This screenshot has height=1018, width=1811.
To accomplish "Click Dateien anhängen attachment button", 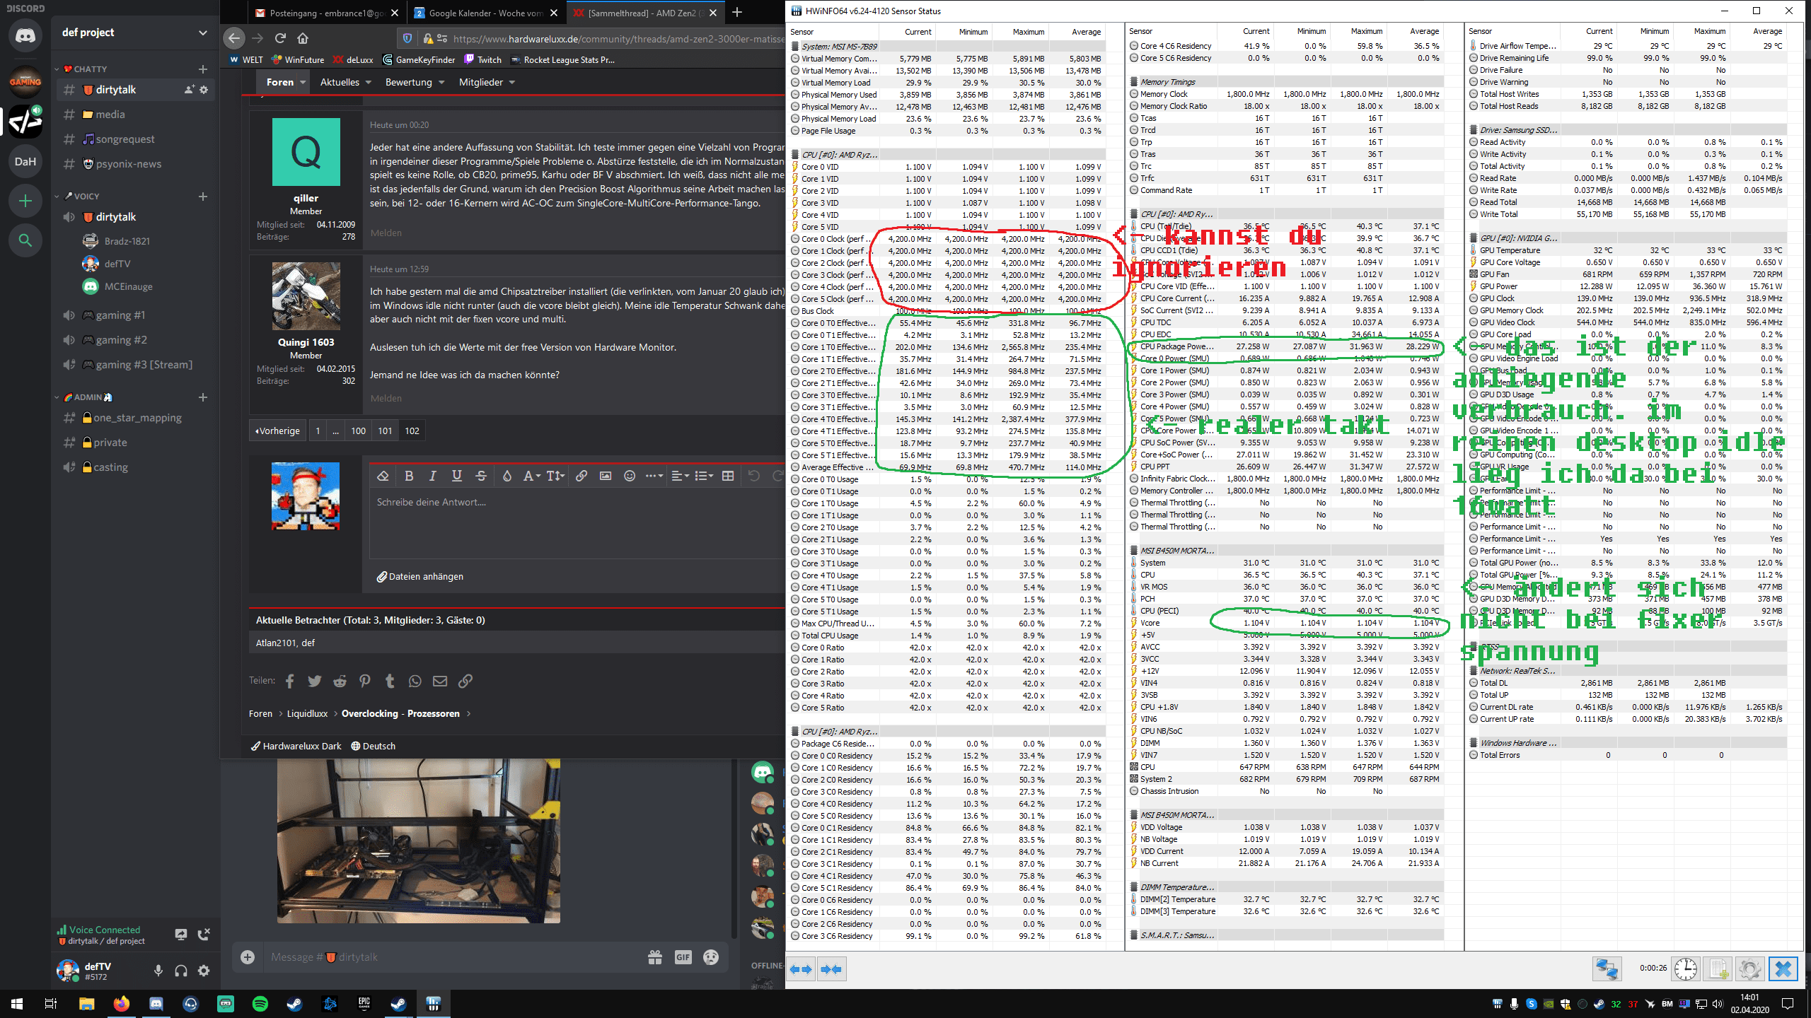I will [420, 576].
